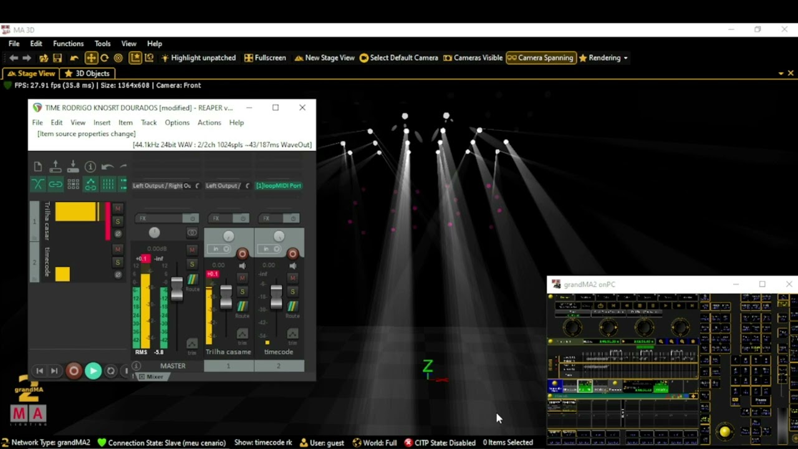798x449 pixels.
Task: Mute the MASTER mixer channel
Action: [x=192, y=249]
